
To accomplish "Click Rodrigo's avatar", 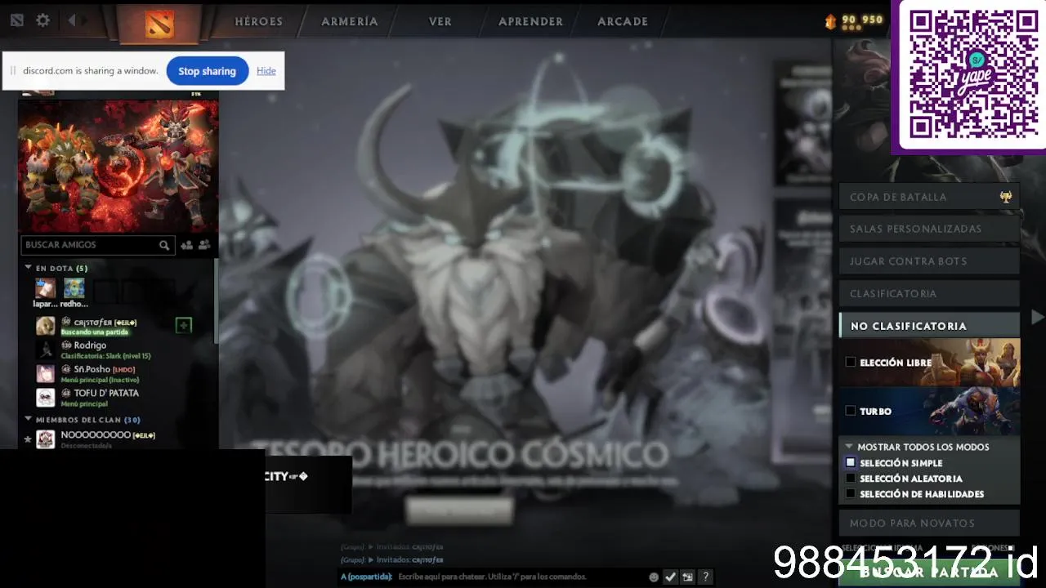I will (46, 350).
